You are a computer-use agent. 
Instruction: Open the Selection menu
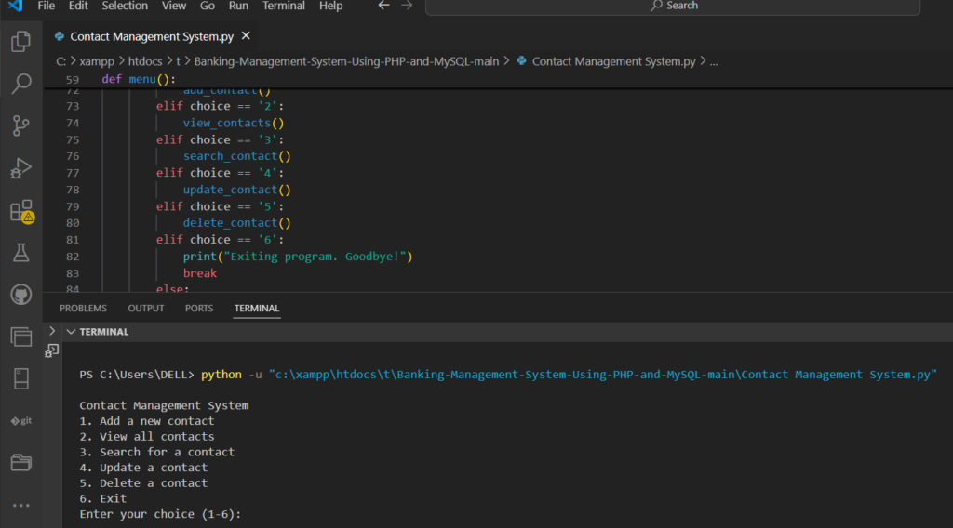(x=125, y=6)
